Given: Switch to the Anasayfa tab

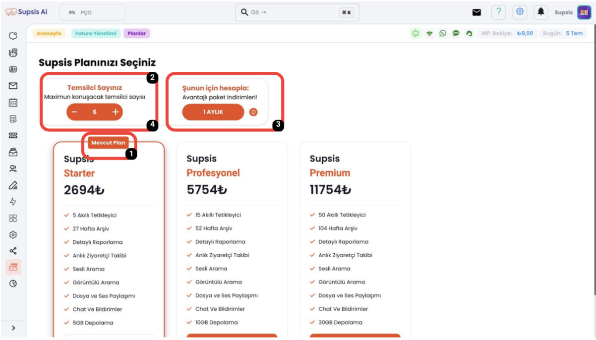Looking at the screenshot, I should tap(49, 34).
